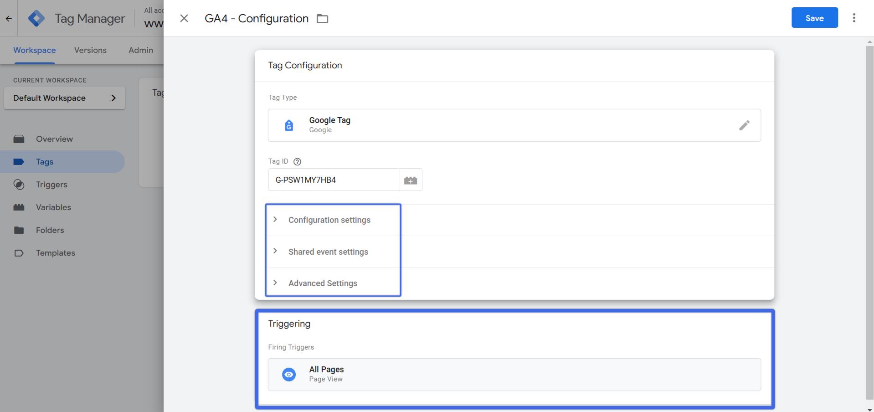Close the GA4 - Configuration tag editor
The image size is (874, 412).
184,18
